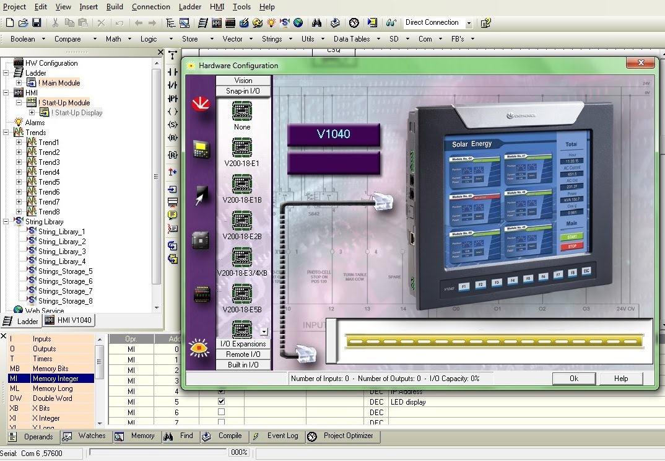Open the Direct Connection dropdown

coord(469,24)
